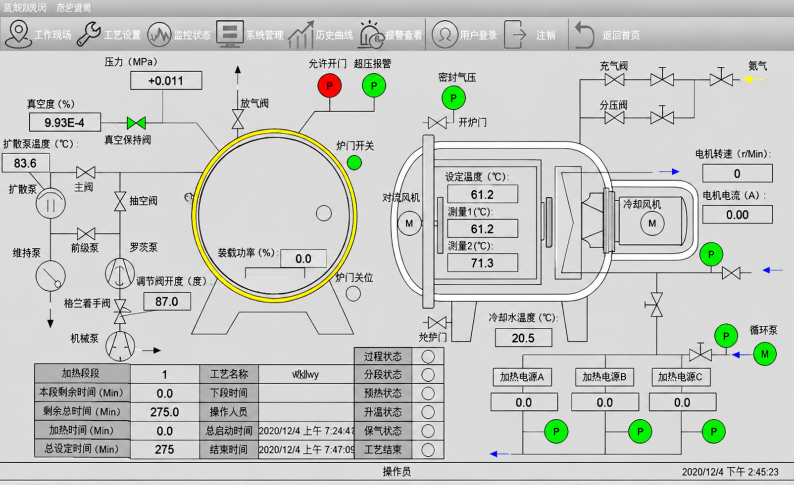This screenshot has height=485, width=794.
Task: Click the 加热电源C button
Action: pyautogui.click(x=680, y=377)
